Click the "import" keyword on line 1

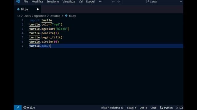click(x=34, y=20)
